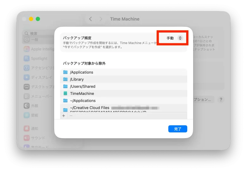Click the green TimeMachine volume icon
The height and width of the screenshot is (172, 247).
pyautogui.click(x=65, y=94)
